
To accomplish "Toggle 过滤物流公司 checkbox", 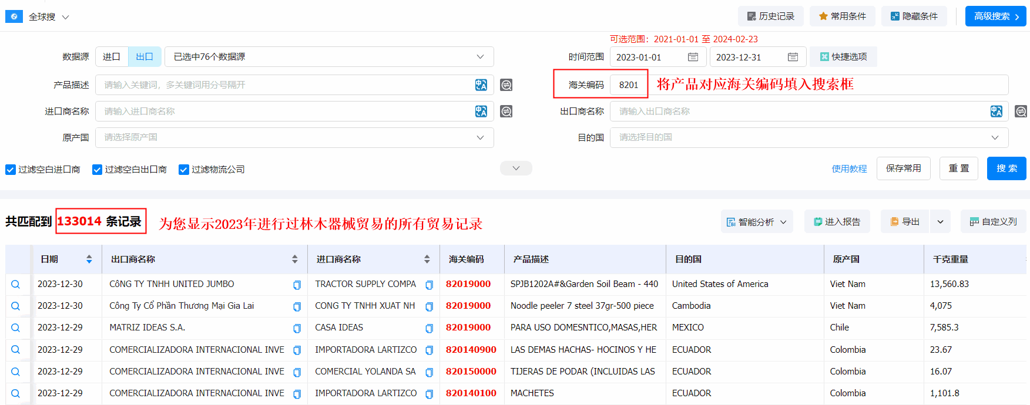I will (x=184, y=170).
